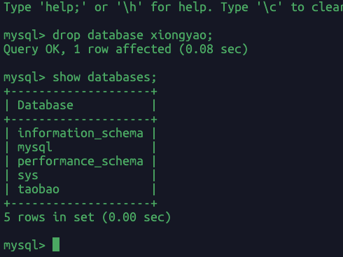Click the green terminal cursor block
This screenshot has width=343, height=257.
[x=56, y=244]
